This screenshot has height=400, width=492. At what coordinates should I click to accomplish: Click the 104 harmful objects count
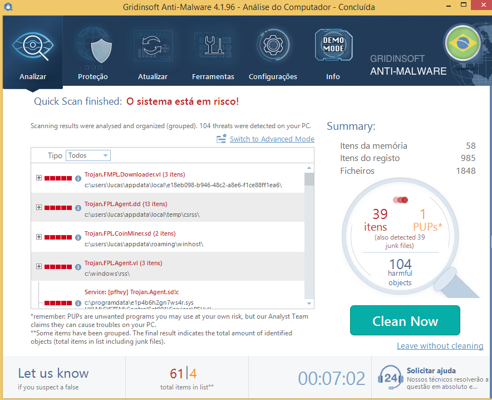click(400, 272)
